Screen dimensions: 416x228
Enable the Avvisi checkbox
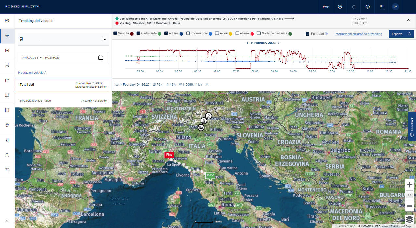pos(217,33)
